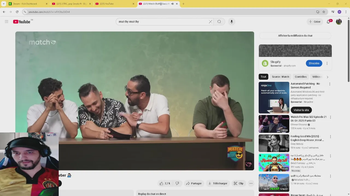Click Afficher la rediffusion du chat
Image resolution: width=350 pixels, height=196 pixels.
[295, 36]
